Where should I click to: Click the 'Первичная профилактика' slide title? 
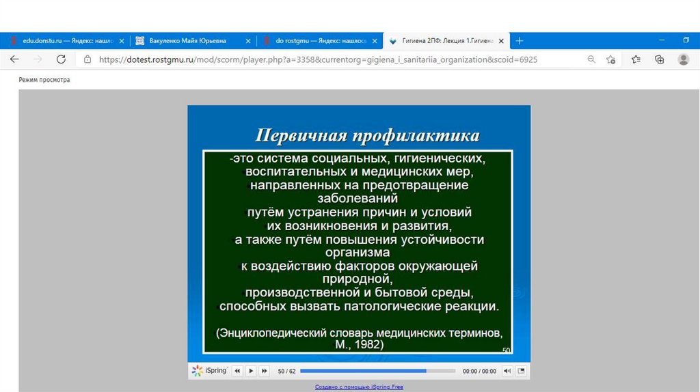point(367,135)
